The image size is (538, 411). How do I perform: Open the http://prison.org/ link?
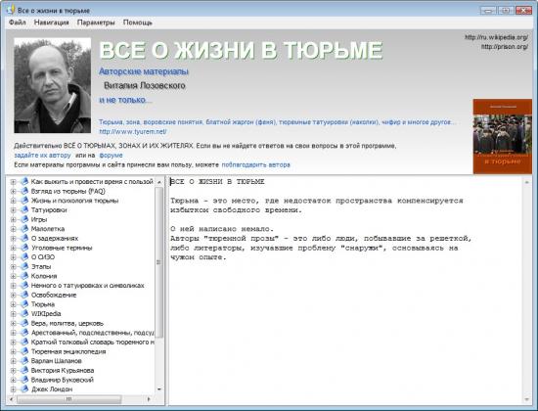505,46
